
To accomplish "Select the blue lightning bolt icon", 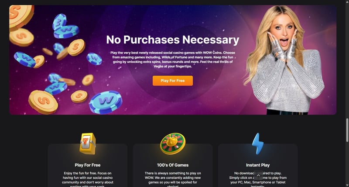I will click(258, 144).
